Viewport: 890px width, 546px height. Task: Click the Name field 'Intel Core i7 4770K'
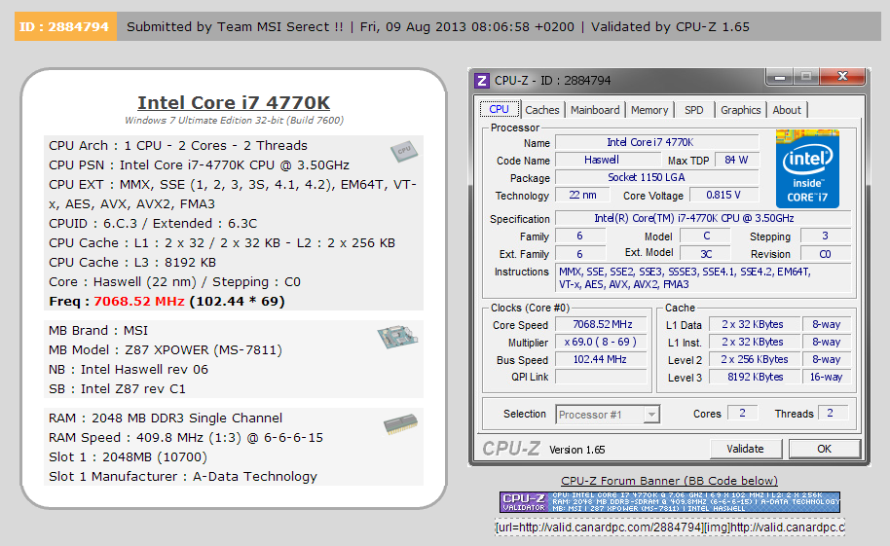click(x=656, y=142)
